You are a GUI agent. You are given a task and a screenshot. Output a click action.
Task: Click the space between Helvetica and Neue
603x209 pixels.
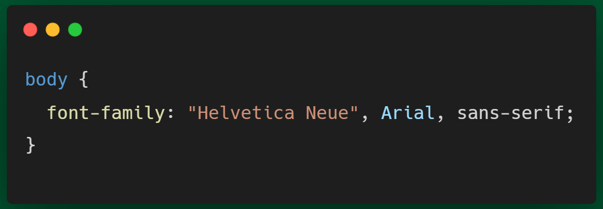point(300,113)
